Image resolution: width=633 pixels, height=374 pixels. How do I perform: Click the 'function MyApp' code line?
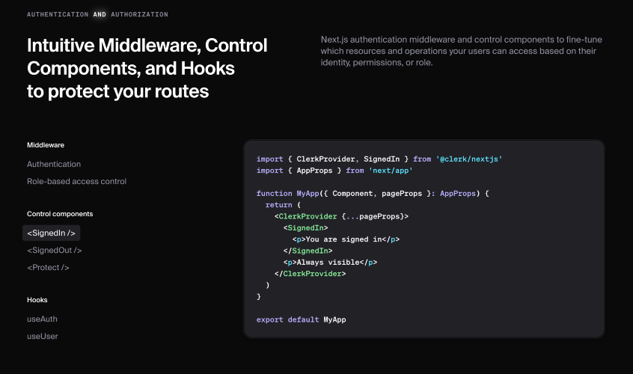tap(373, 194)
